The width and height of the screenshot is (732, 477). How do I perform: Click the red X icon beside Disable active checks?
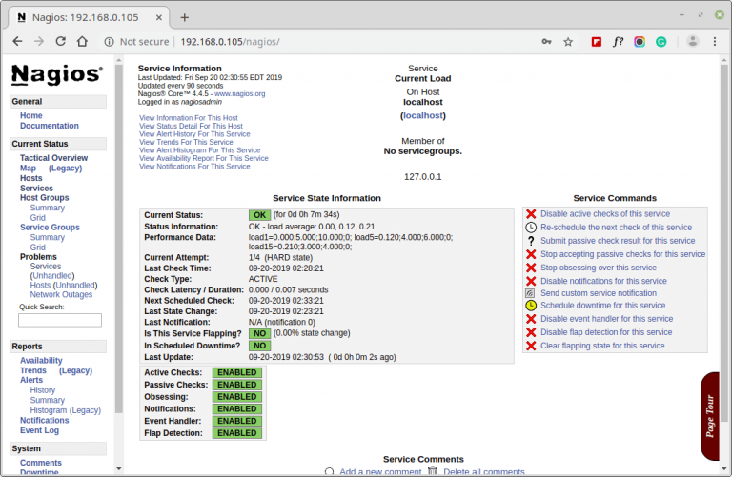(531, 214)
